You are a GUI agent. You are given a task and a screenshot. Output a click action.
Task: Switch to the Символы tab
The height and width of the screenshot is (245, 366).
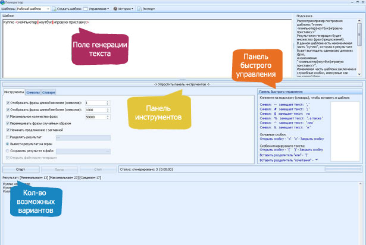(x=33, y=92)
